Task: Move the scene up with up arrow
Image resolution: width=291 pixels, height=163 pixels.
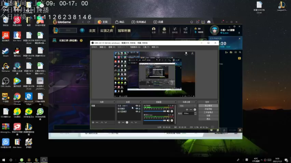Action: 102,122
